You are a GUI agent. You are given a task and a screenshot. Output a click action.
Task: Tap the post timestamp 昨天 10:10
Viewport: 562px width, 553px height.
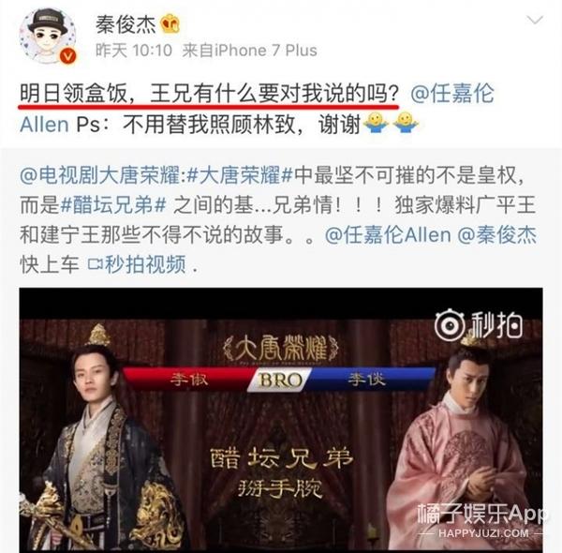[x=134, y=51]
